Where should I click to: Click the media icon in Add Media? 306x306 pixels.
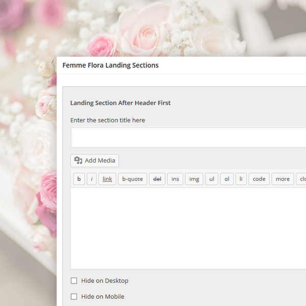point(78,161)
